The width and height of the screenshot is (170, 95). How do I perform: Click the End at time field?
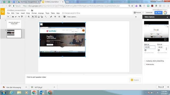click(x=163, y=47)
